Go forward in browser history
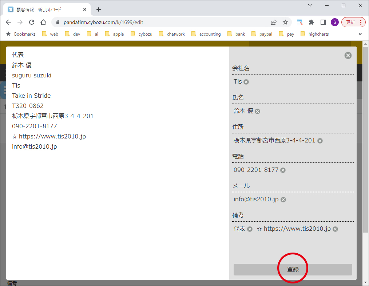 click(20, 22)
